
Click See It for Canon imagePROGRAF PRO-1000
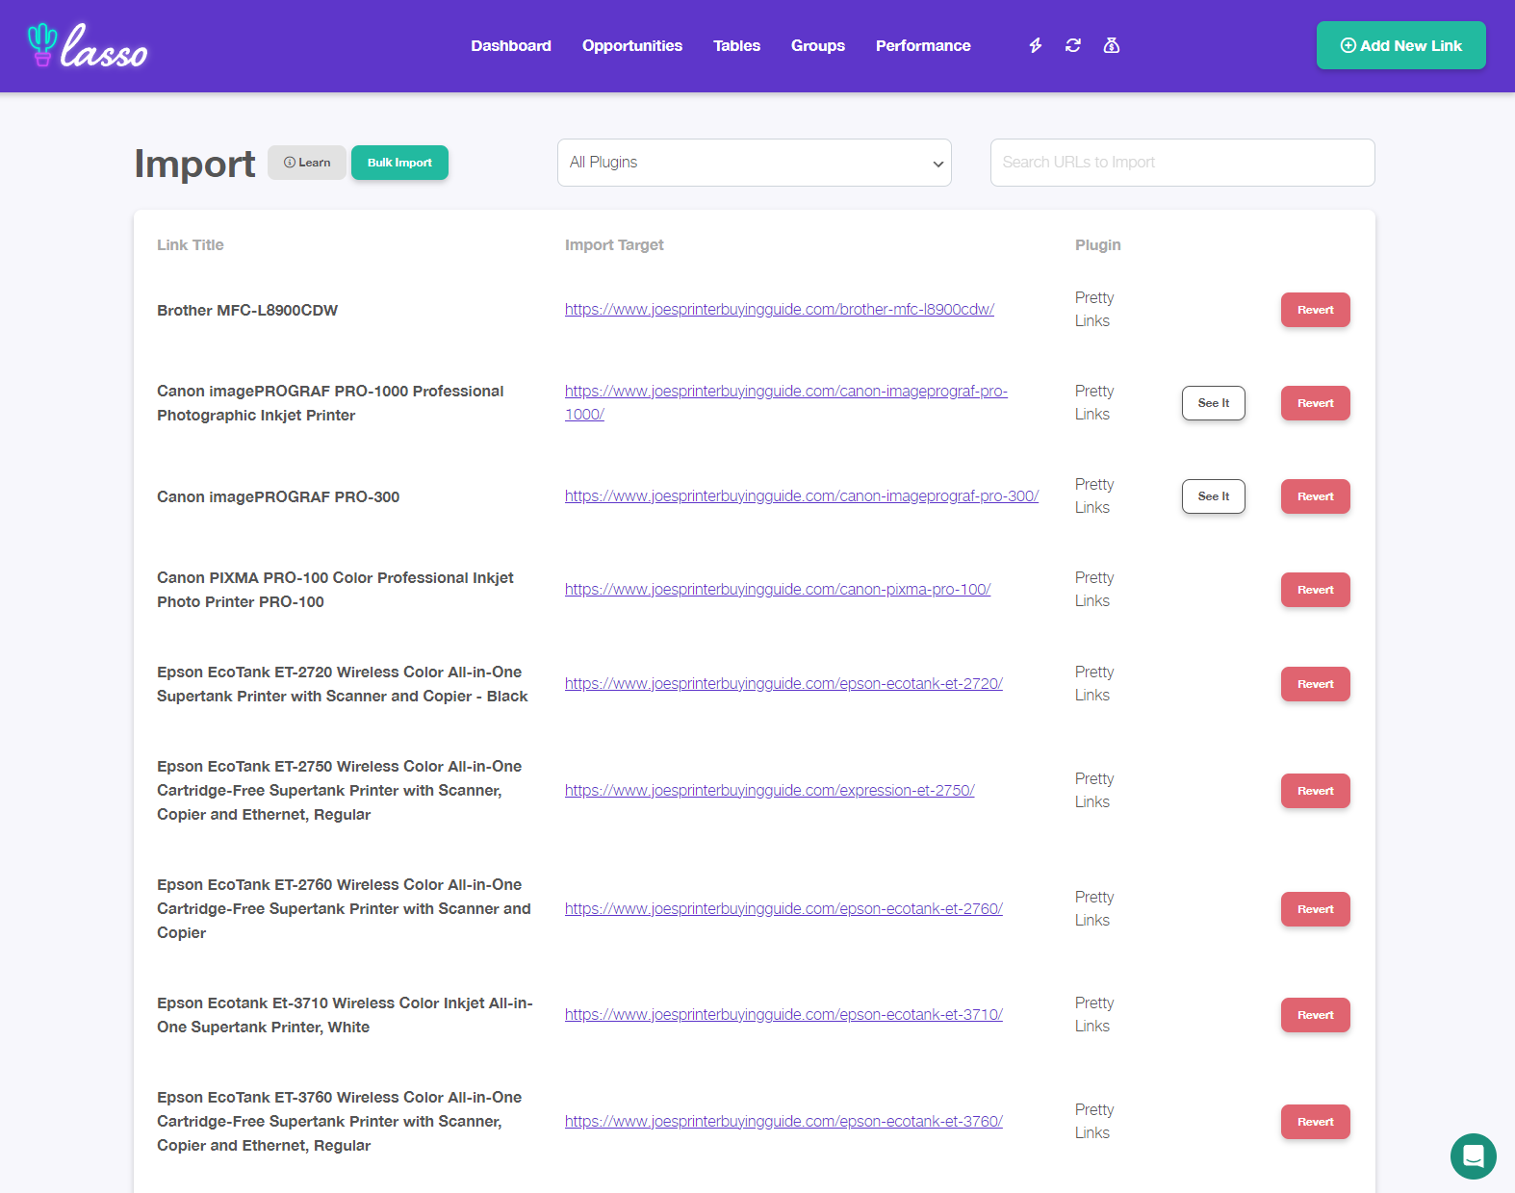(1213, 403)
